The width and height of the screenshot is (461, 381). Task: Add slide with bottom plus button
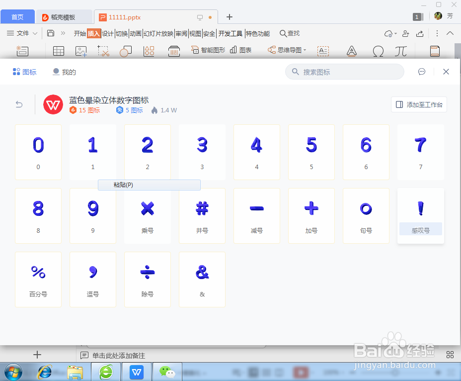pos(37,355)
